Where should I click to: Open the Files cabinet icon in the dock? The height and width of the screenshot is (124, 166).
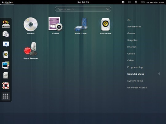coord(6,75)
